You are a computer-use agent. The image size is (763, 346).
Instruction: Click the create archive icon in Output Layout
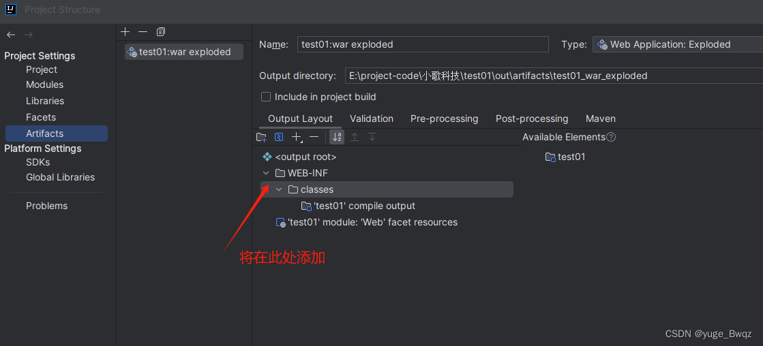pyautogui.click(x=279, y=137)
